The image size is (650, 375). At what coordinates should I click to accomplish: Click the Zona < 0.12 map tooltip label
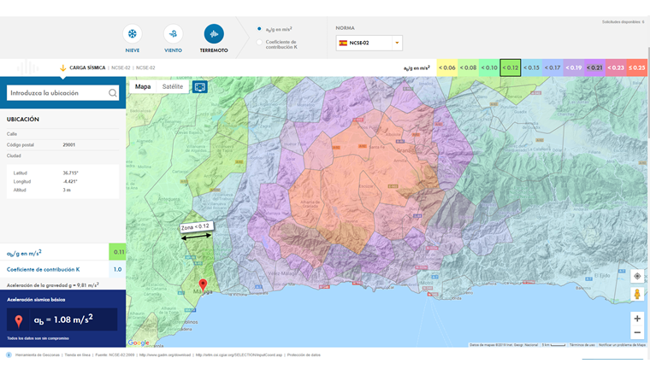pos(197,226)
